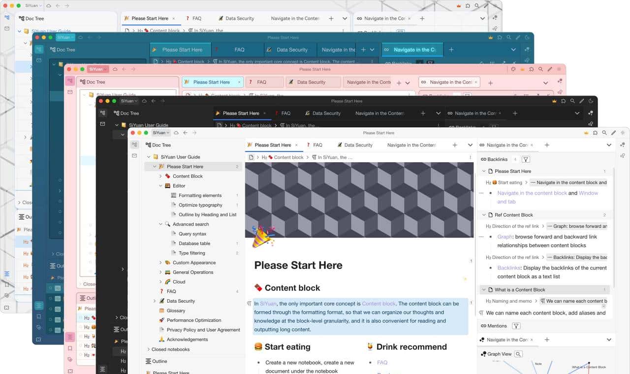Open the SiYuan workspace dropdown in the front window
Viewport: 630px width, 374px height.
coord(161,133)
